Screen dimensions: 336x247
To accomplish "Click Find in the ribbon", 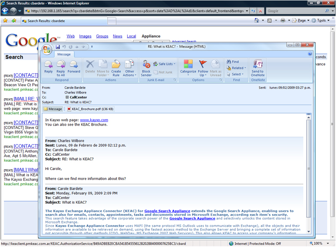I will [x=233, y=62].
